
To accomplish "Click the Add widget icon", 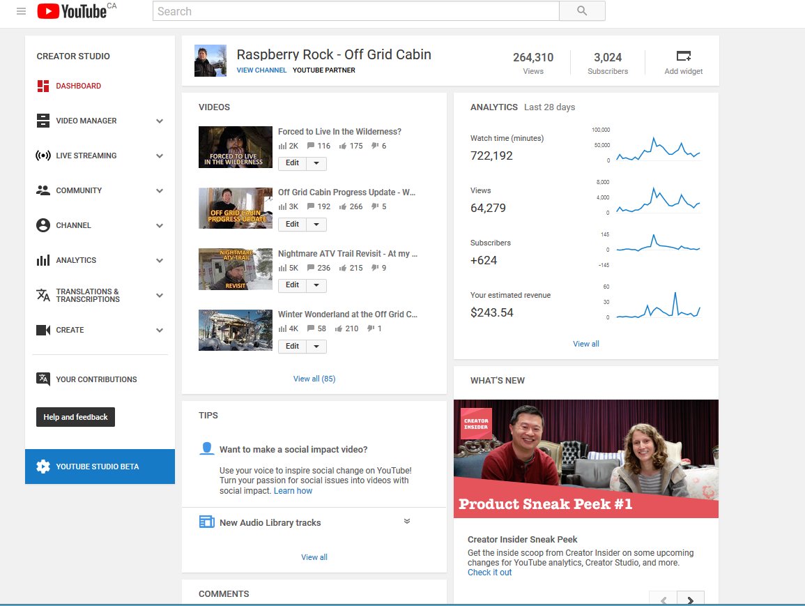I will click(x=683, y=56).
